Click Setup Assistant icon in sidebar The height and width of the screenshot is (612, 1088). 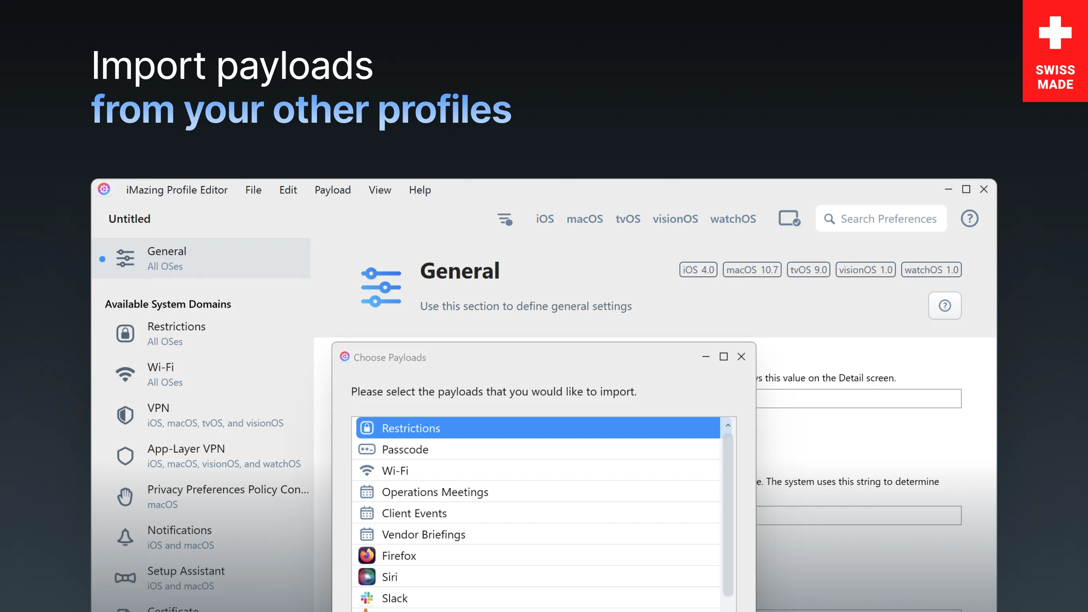pos(125,578)
